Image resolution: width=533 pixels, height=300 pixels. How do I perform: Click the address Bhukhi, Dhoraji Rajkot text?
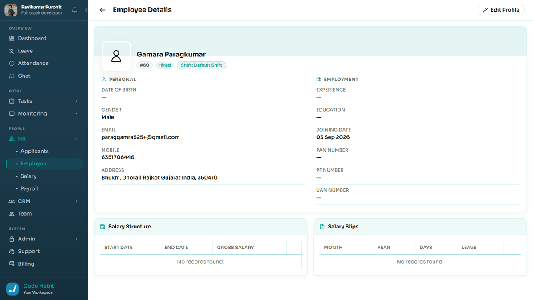(x=159, y=177)
